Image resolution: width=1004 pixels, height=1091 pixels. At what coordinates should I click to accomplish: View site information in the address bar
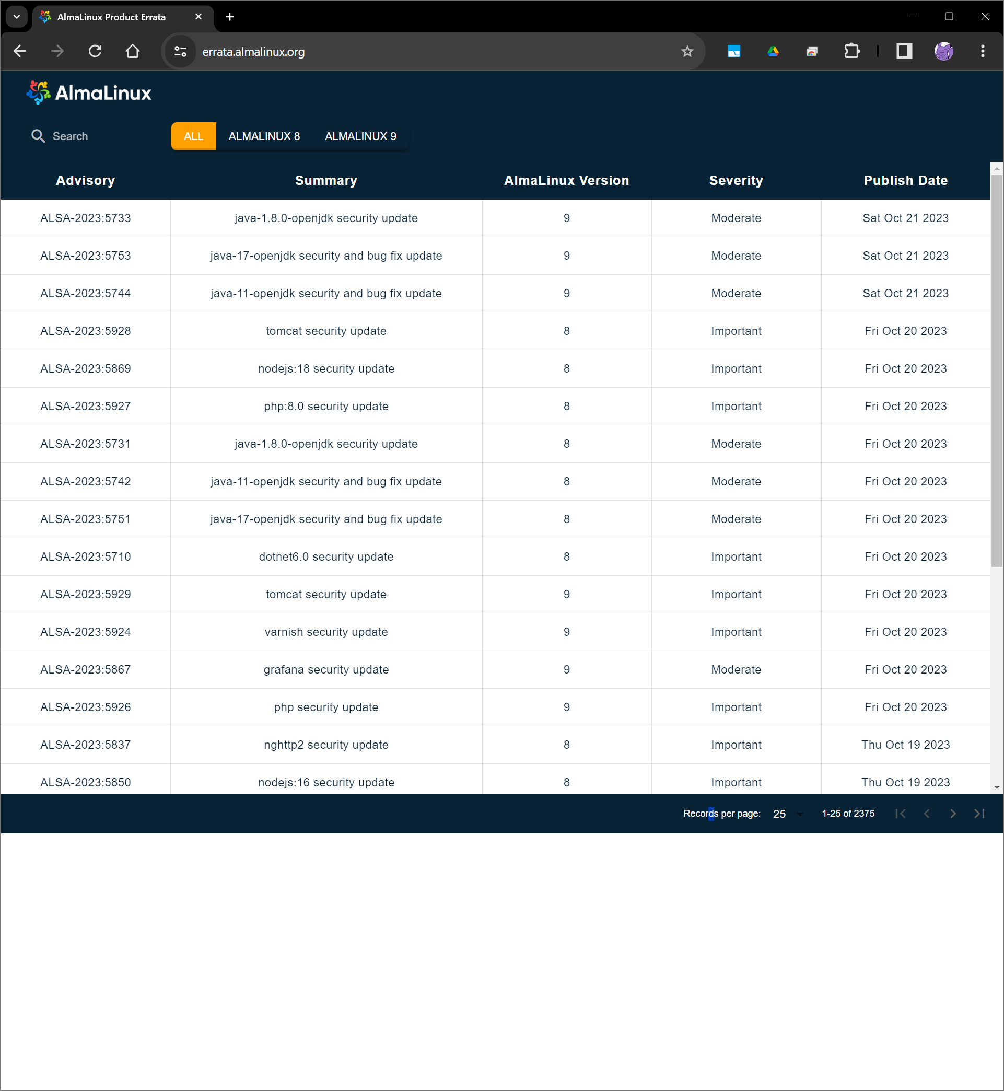180,51
